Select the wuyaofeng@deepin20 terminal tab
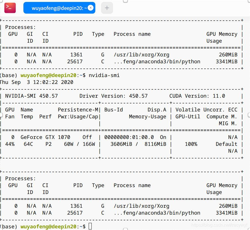This screenshot has height=230, width=250. pos(59,8)
